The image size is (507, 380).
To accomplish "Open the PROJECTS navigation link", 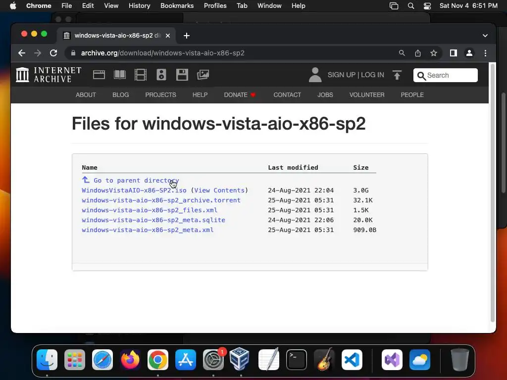I will coord(161,95).
